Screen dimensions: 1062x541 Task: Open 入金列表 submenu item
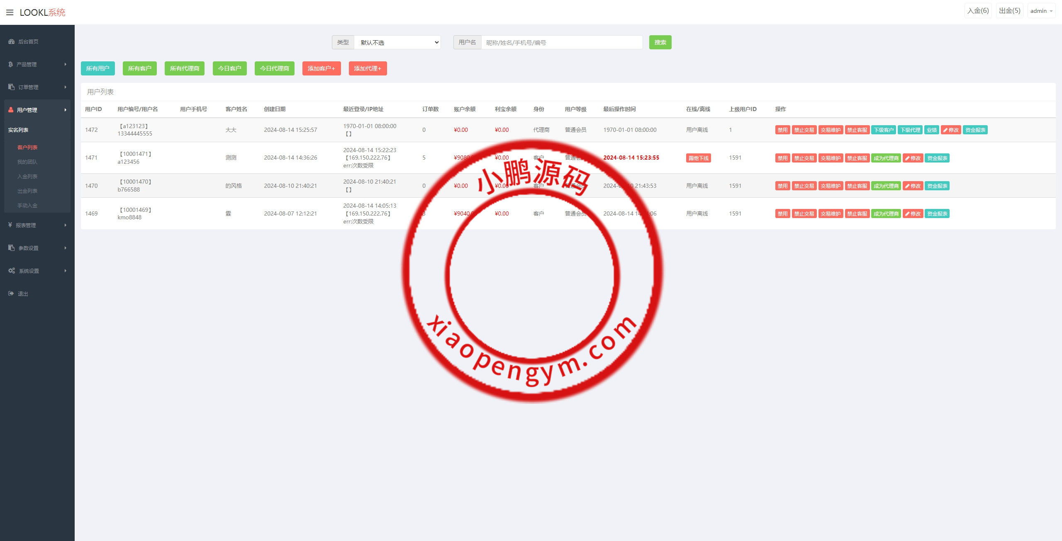click(x=27, y=177)
